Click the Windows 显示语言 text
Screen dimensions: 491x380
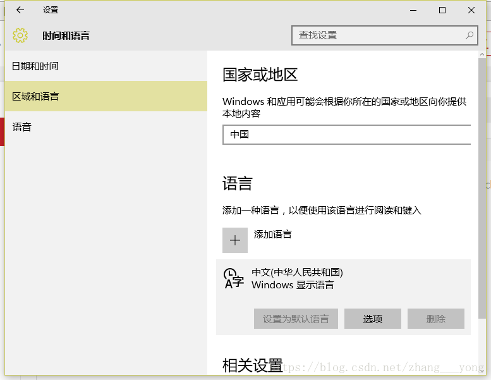click(x=293, y=285)
